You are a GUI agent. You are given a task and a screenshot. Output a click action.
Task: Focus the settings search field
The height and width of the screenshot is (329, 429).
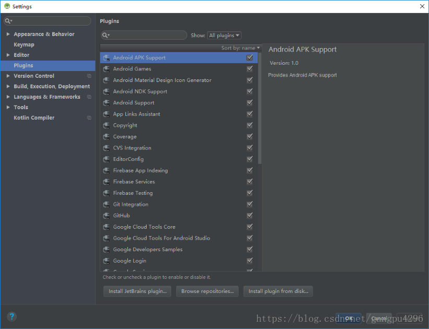tap(47, 21)
